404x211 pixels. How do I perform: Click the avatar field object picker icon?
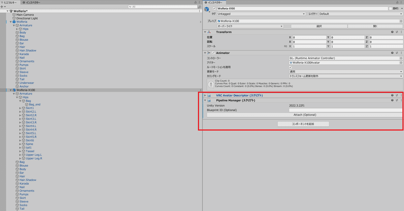pos(401,62)
